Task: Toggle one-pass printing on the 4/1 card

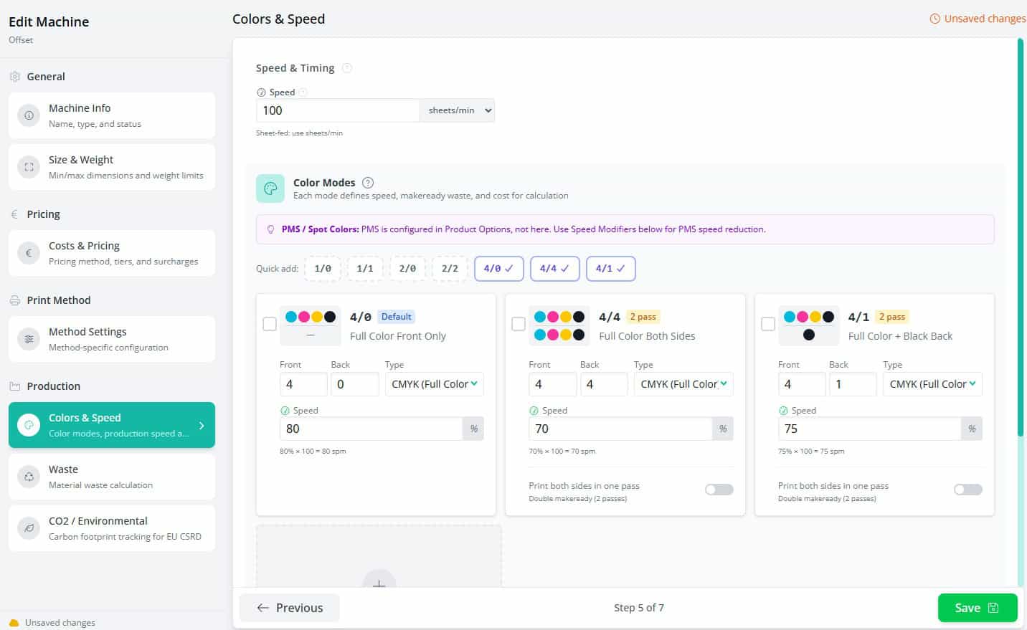Action: pos(967,489)
